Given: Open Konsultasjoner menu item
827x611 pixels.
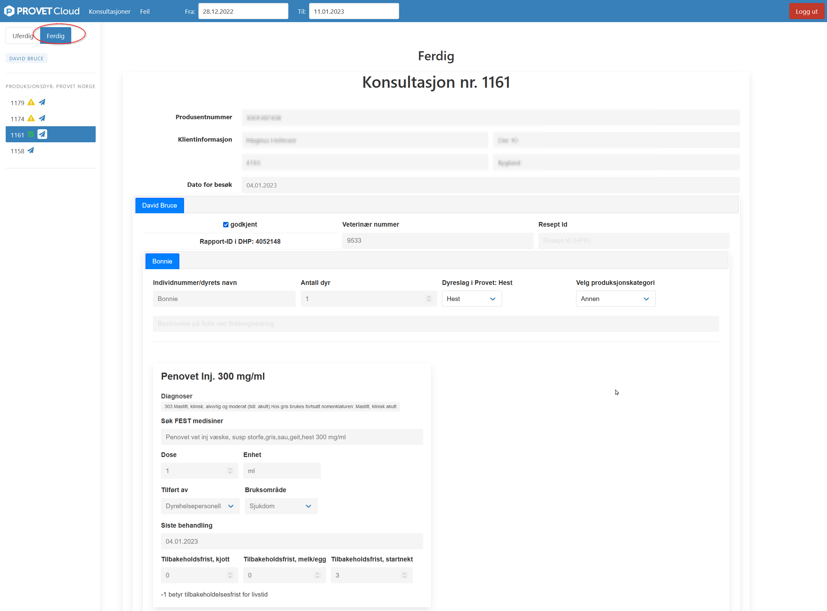Looking at the screenshot, I should (109, 11).
